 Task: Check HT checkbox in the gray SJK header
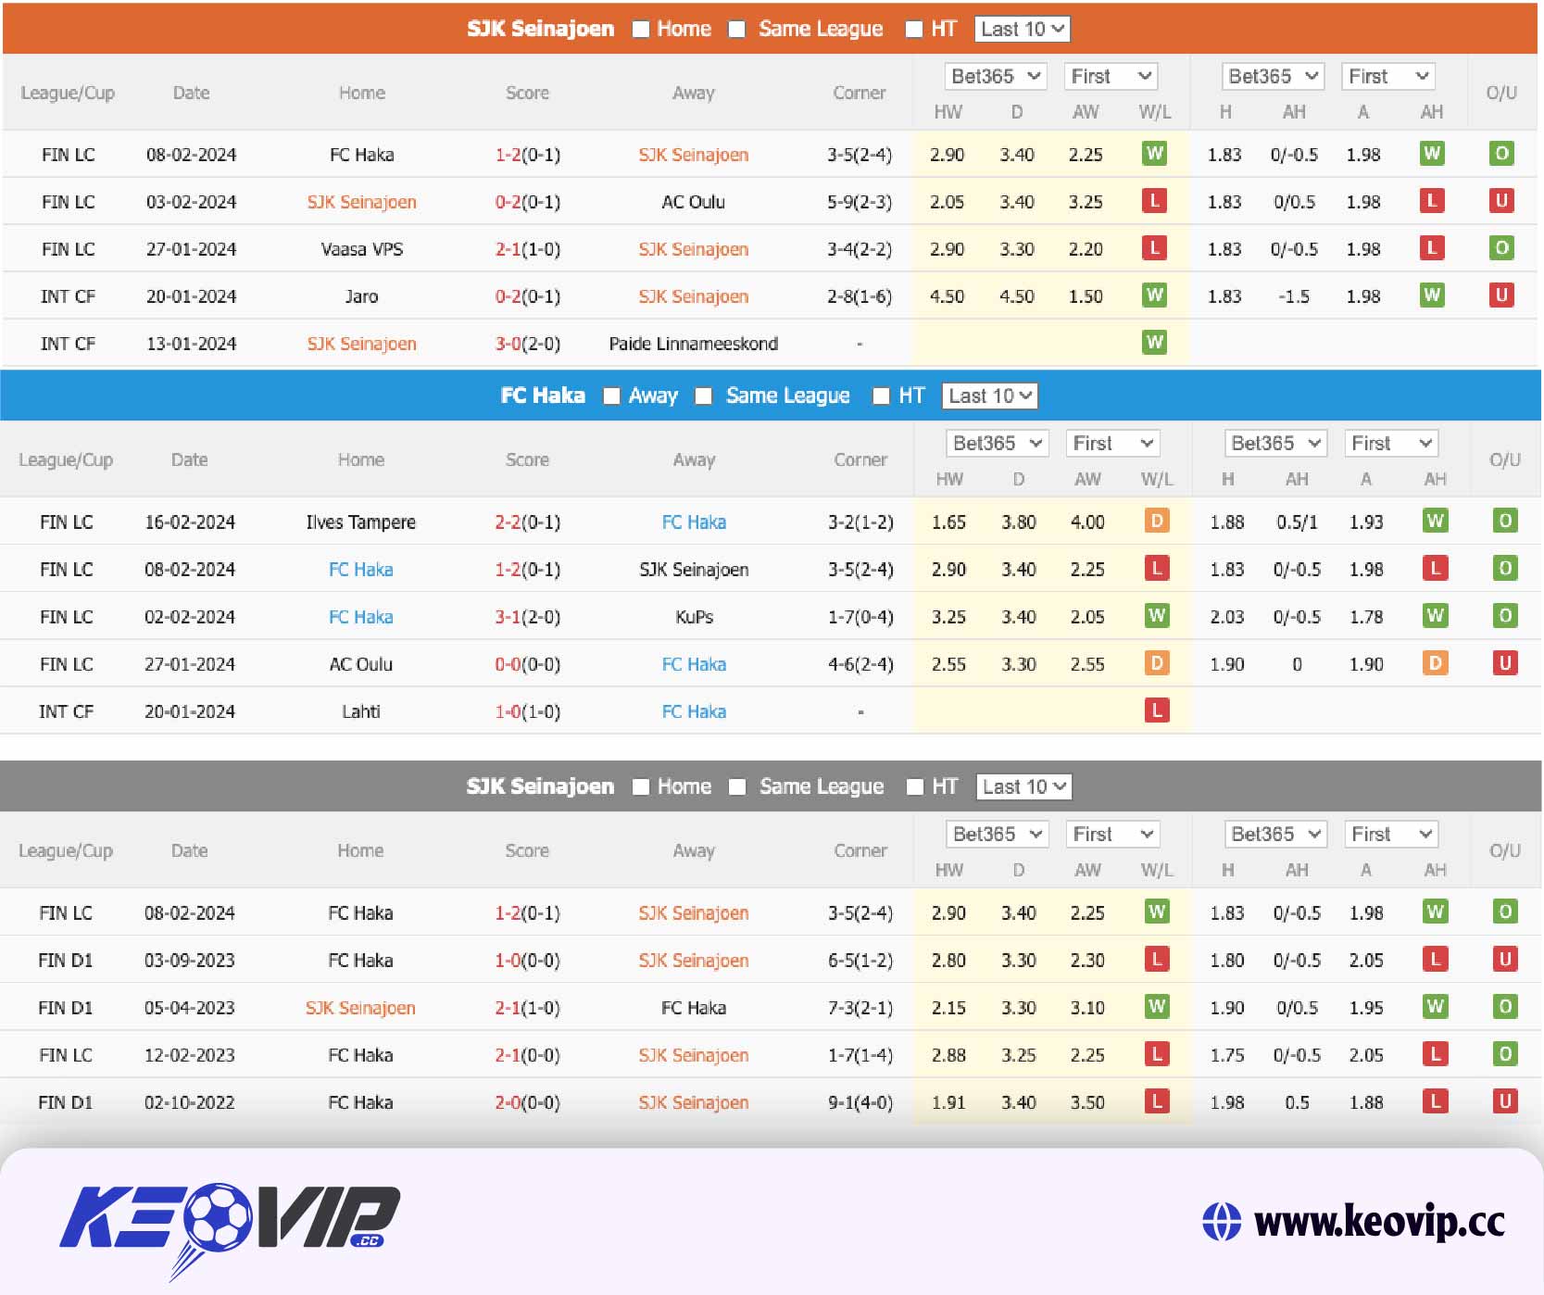pos(915,787)
